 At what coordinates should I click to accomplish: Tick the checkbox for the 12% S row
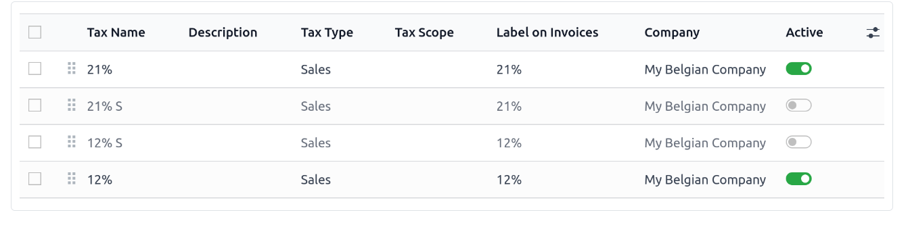coord(35,142)
